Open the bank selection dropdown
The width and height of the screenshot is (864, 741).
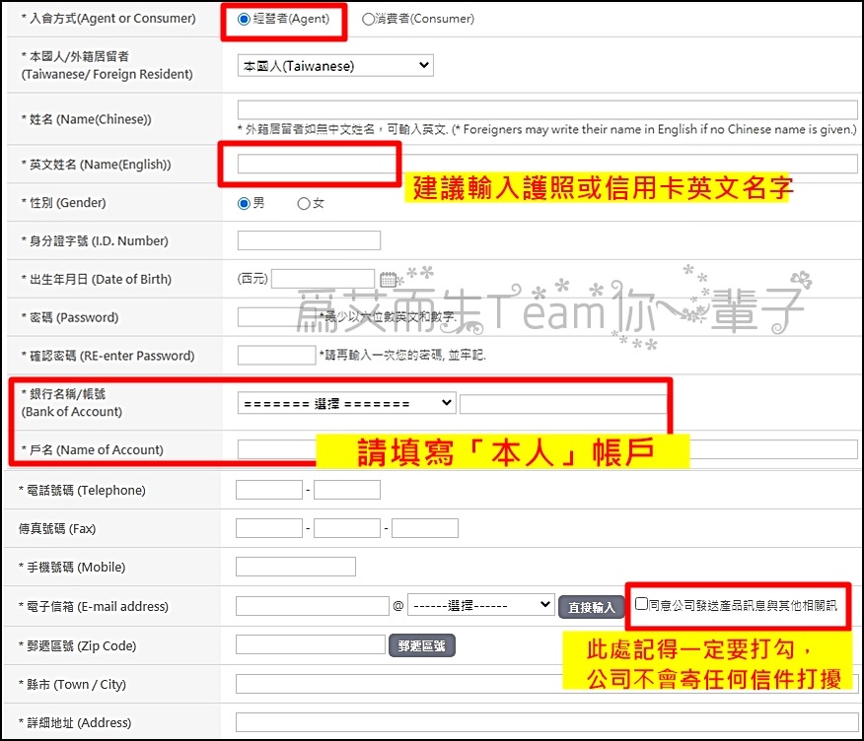click(344, 403)
